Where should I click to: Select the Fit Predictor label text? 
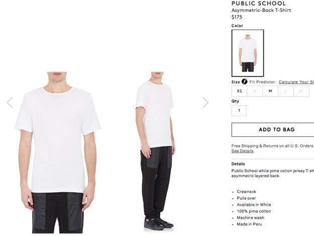(x=263, y=82)
